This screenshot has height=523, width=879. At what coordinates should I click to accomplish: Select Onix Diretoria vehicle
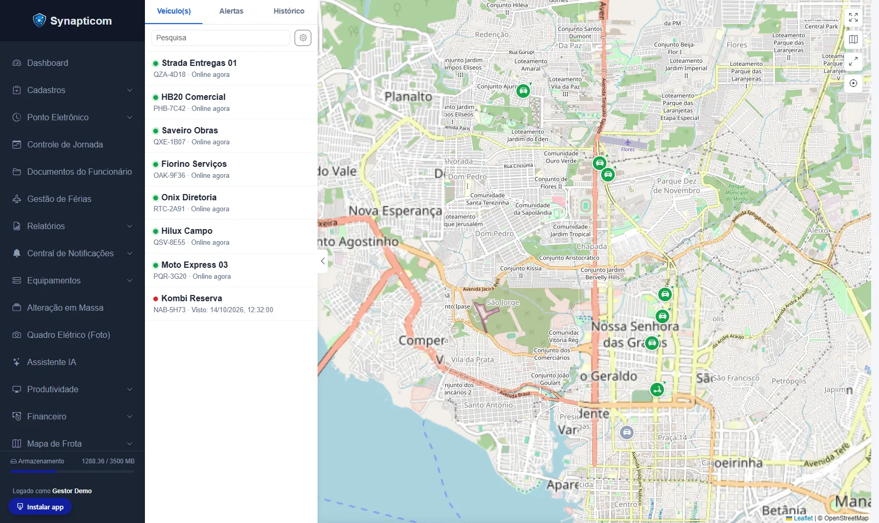click(x=231, y=203)
